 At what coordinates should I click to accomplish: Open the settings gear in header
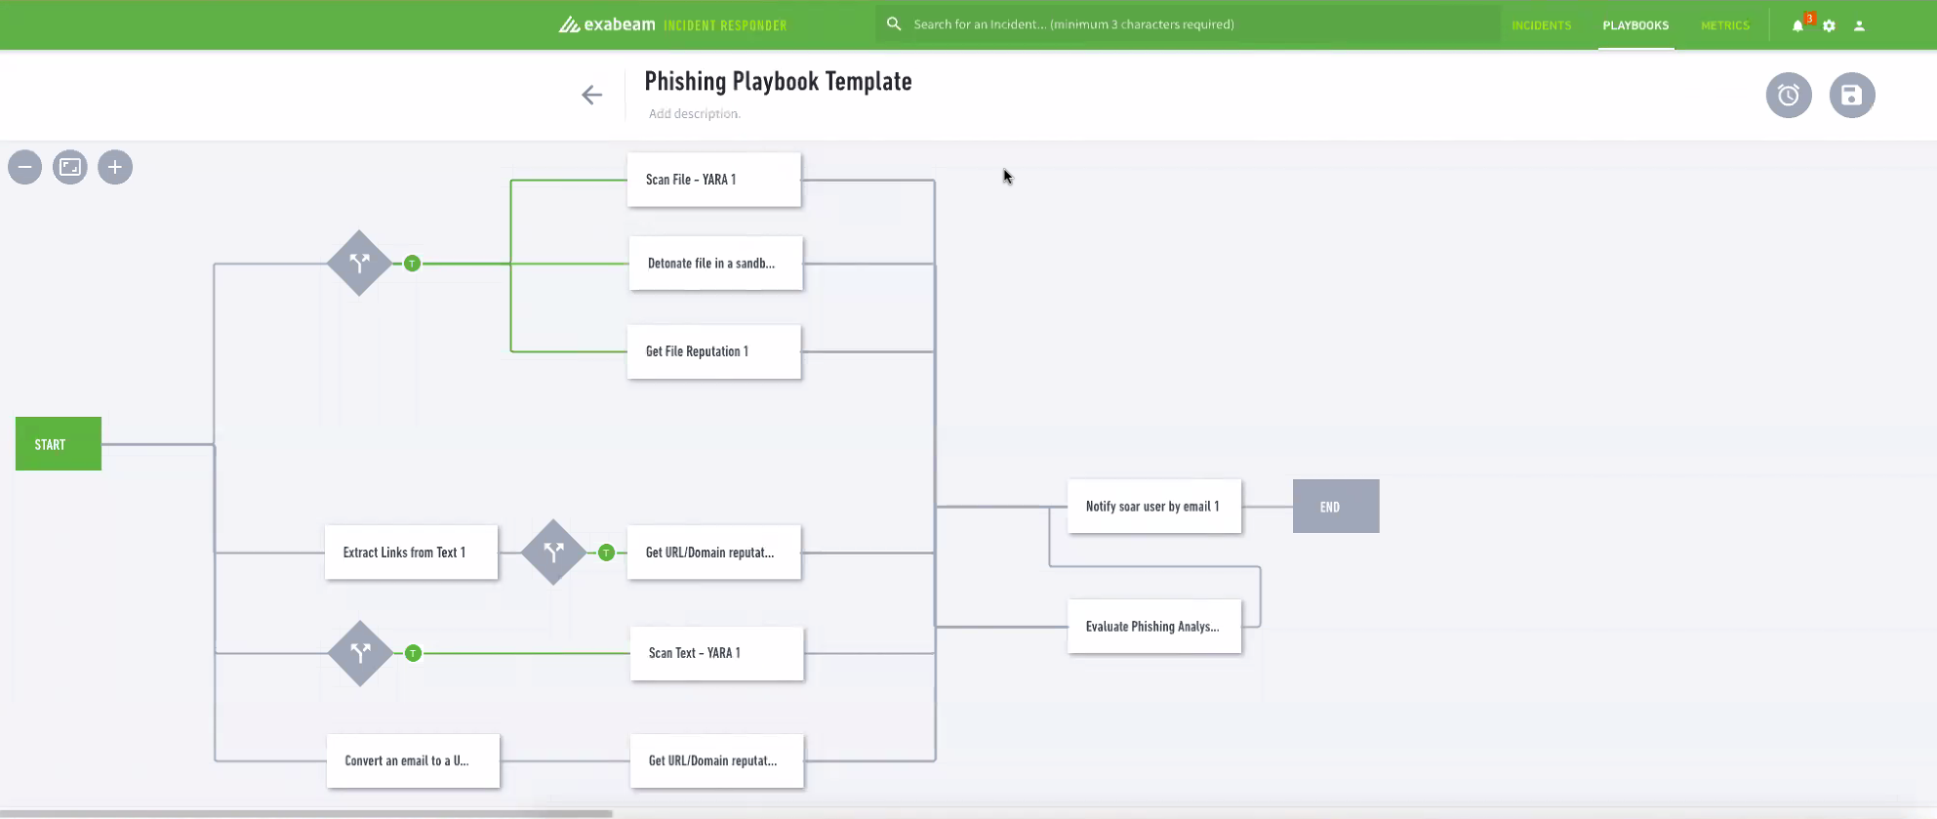click(1830, 25)
